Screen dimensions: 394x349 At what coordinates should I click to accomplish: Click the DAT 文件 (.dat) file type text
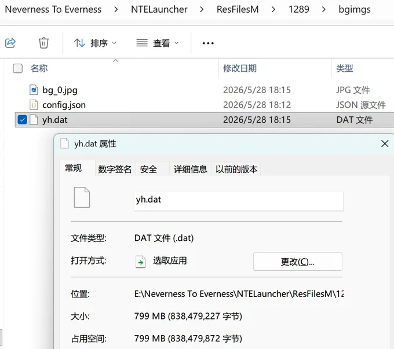tap(164, 238)
